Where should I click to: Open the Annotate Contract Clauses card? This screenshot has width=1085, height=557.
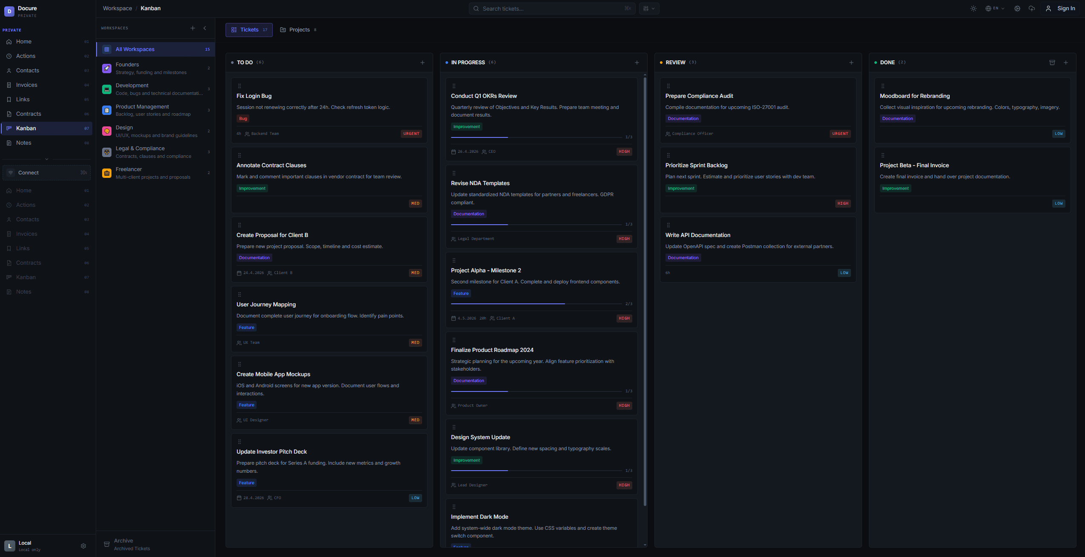pos(329,180)
